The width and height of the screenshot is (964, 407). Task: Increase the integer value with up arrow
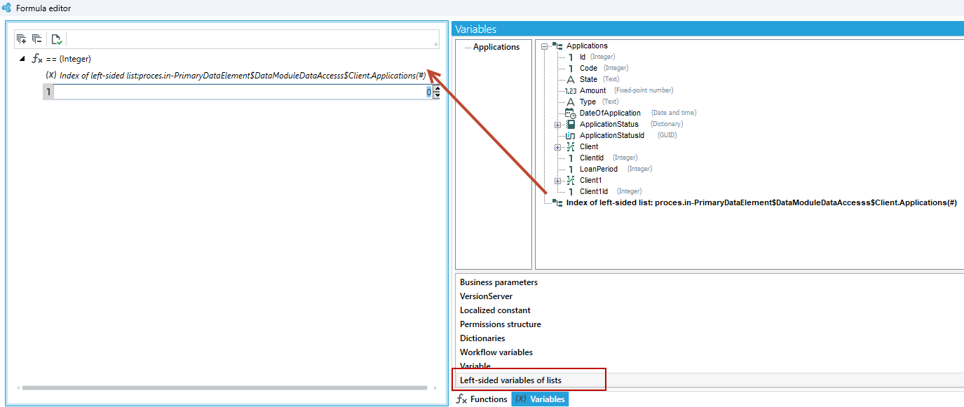(x=437, y=88)
